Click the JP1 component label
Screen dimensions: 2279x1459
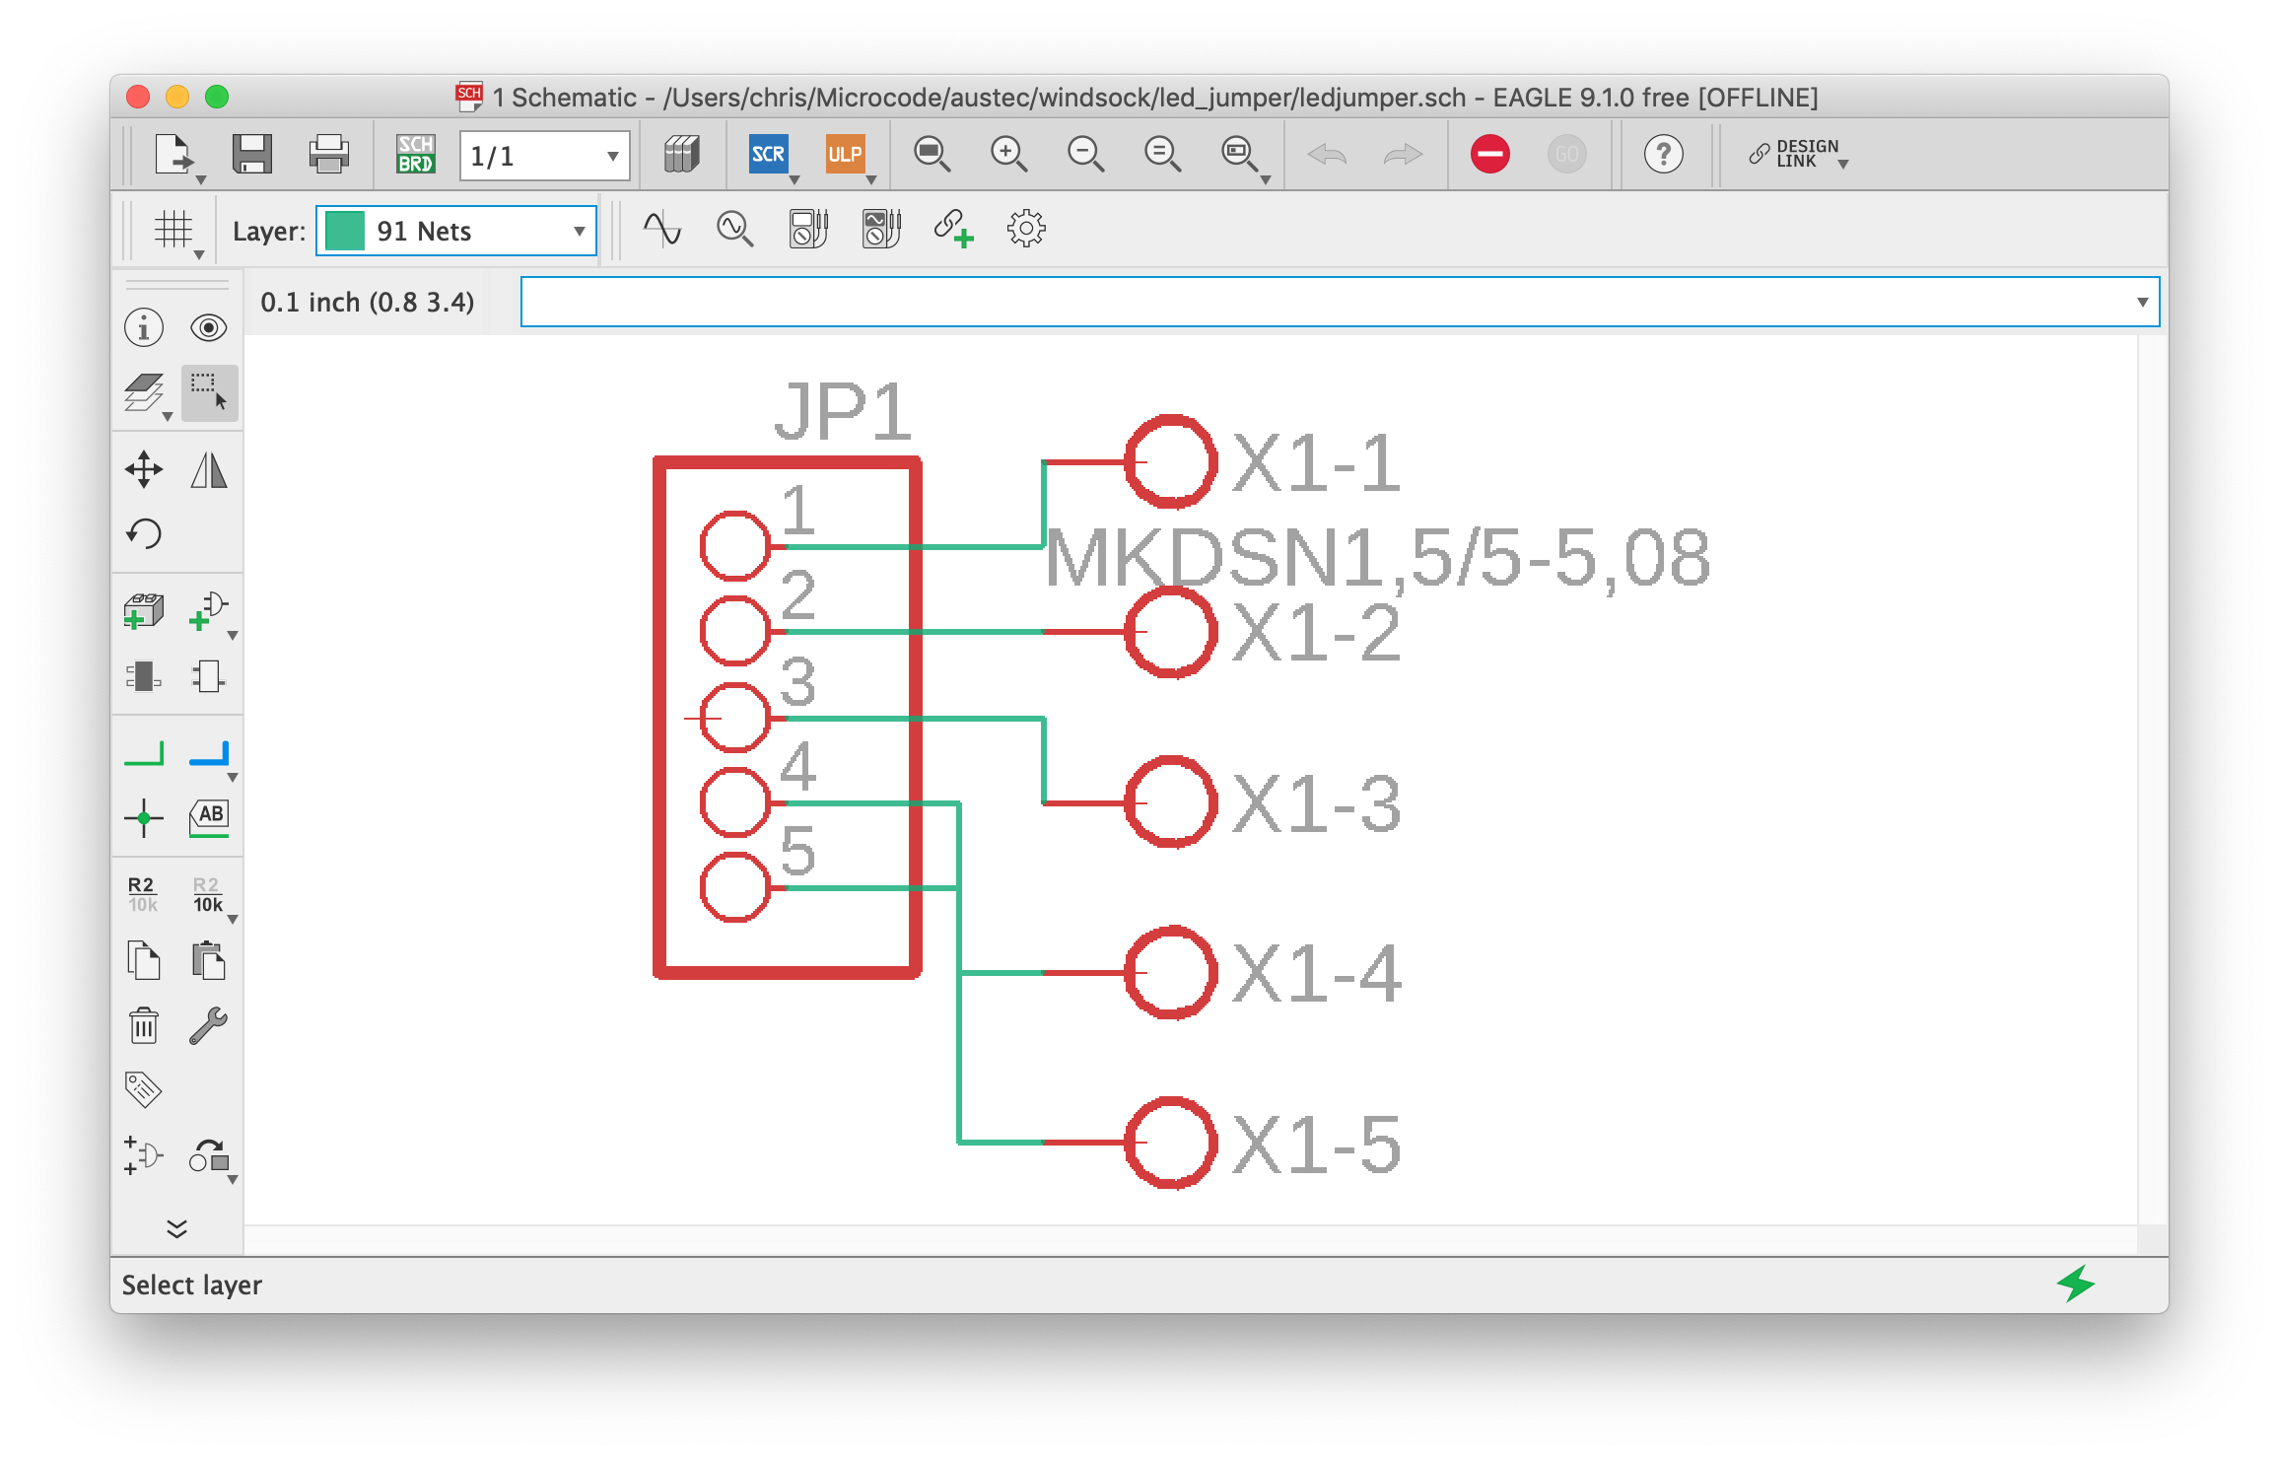click(843, 411)
